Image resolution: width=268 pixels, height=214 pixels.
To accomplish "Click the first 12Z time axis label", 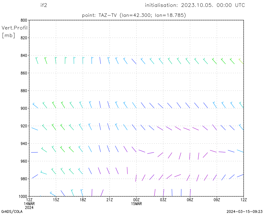I will tap(29, 200).
